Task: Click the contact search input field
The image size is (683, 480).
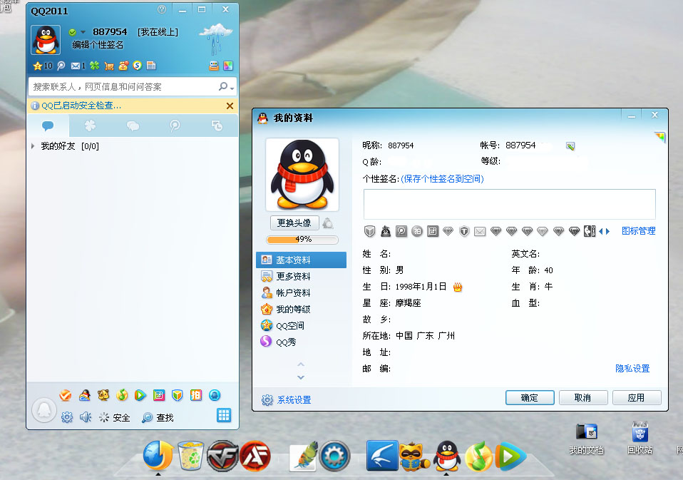Action: coord(124,87)
